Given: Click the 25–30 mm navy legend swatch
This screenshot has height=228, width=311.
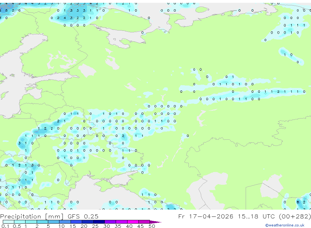Looking at the screenshot, I should tap(99, 222).
